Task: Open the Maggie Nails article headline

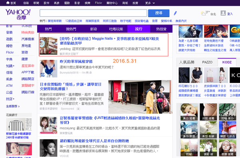Action: point(109,41)
